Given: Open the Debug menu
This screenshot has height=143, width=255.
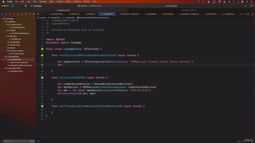Looking at the screenshot, I should [x=68, y=2].
